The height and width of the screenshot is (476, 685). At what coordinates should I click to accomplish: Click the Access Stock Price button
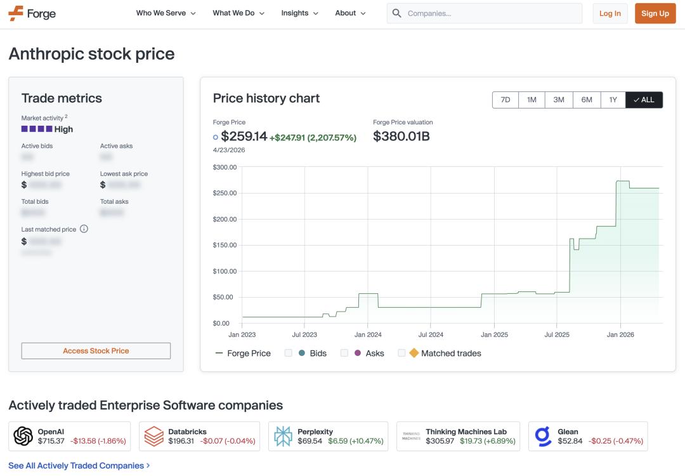coord(96,350)
